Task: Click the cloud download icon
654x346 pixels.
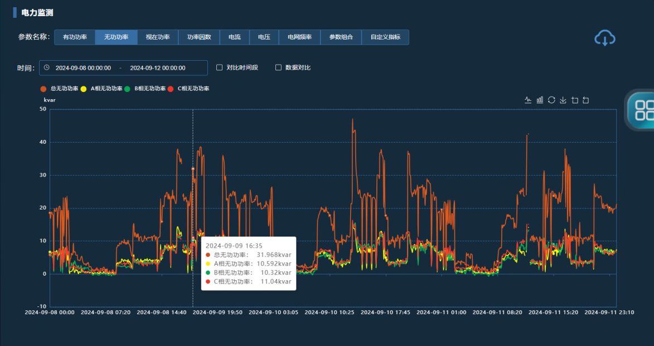Action: (605, 38)
